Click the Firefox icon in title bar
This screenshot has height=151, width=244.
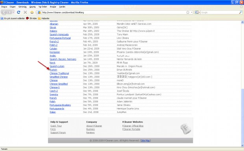pyautogui.click(x=2, y=2)
